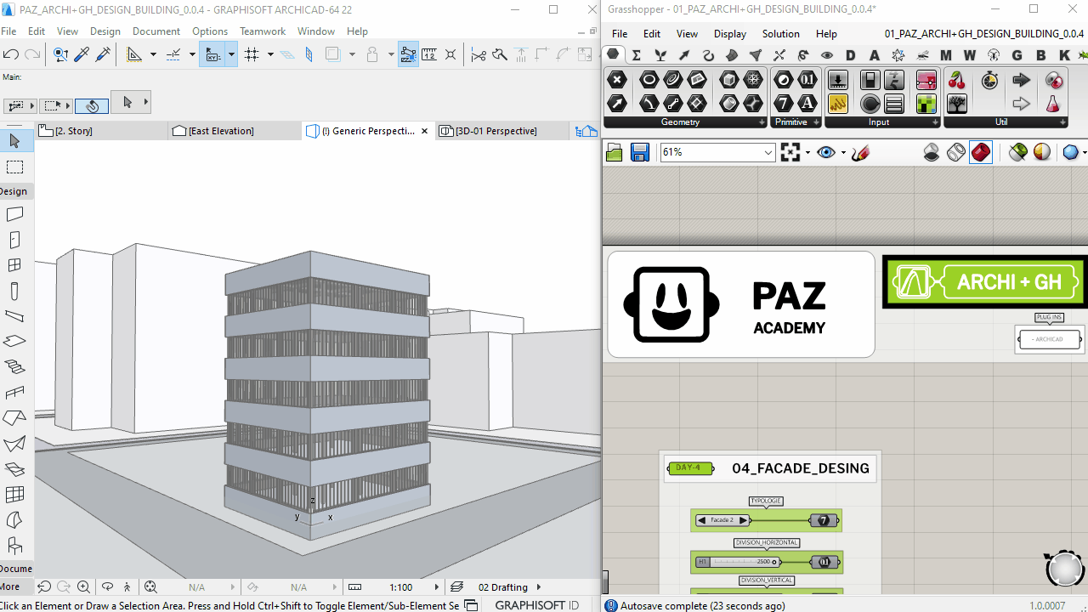Click ARCHICAD Undo arrow
The image size is (1088, 612).
11,54
